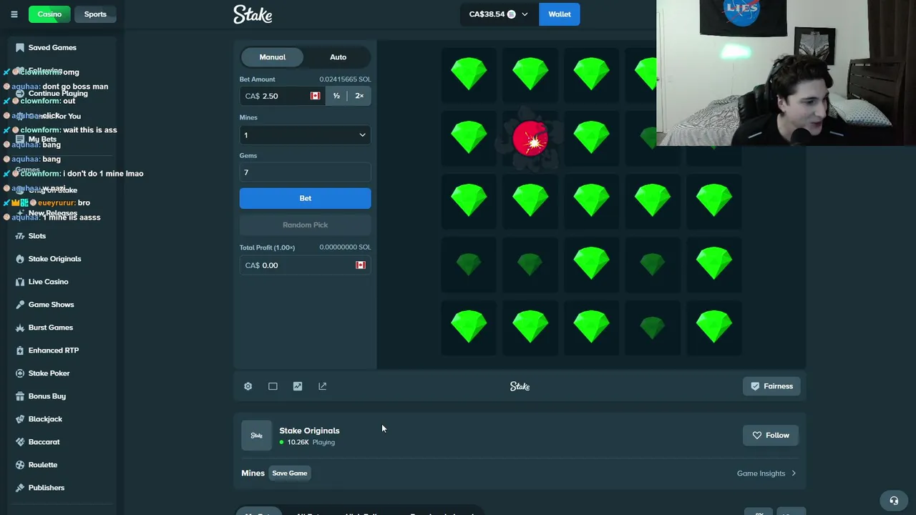This screenshot has width=916, height=515.
Task: Open the Wallet
Action: pyautogui.click(x=560, y=14)
